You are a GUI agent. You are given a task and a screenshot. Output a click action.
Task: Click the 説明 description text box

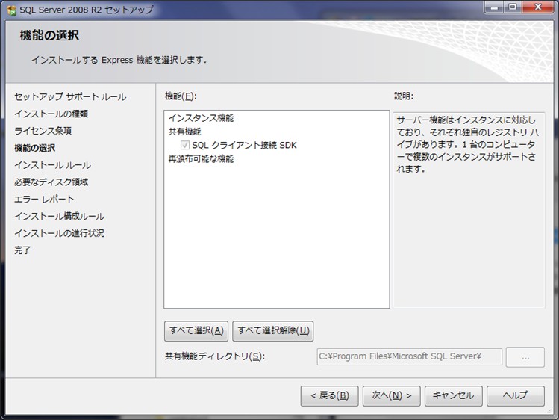(x=469, y=210)
